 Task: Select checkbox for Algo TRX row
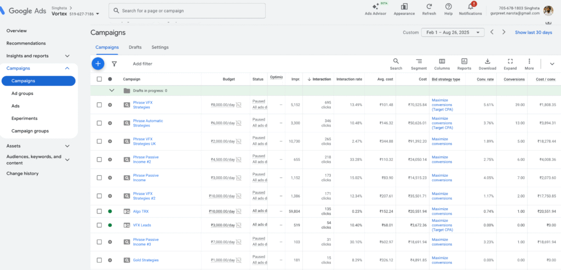tap(100, 211)
